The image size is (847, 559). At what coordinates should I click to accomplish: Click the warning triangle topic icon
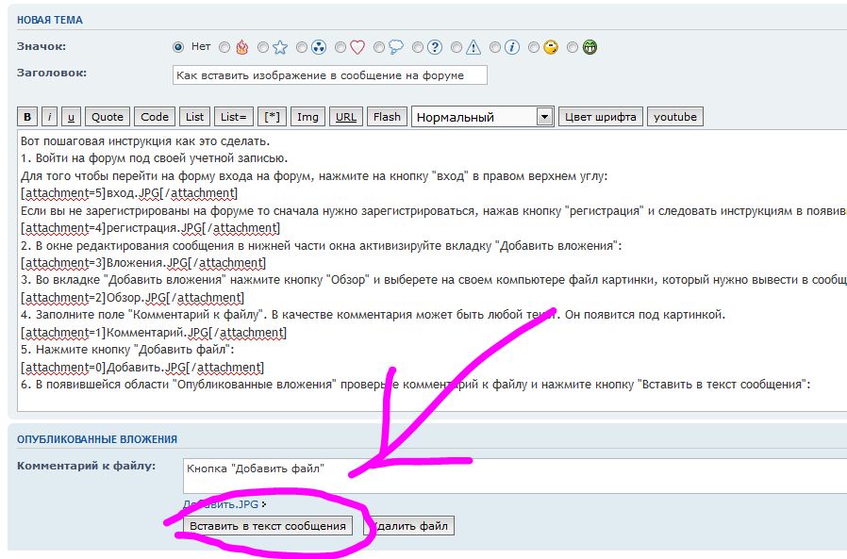point(473,46)
